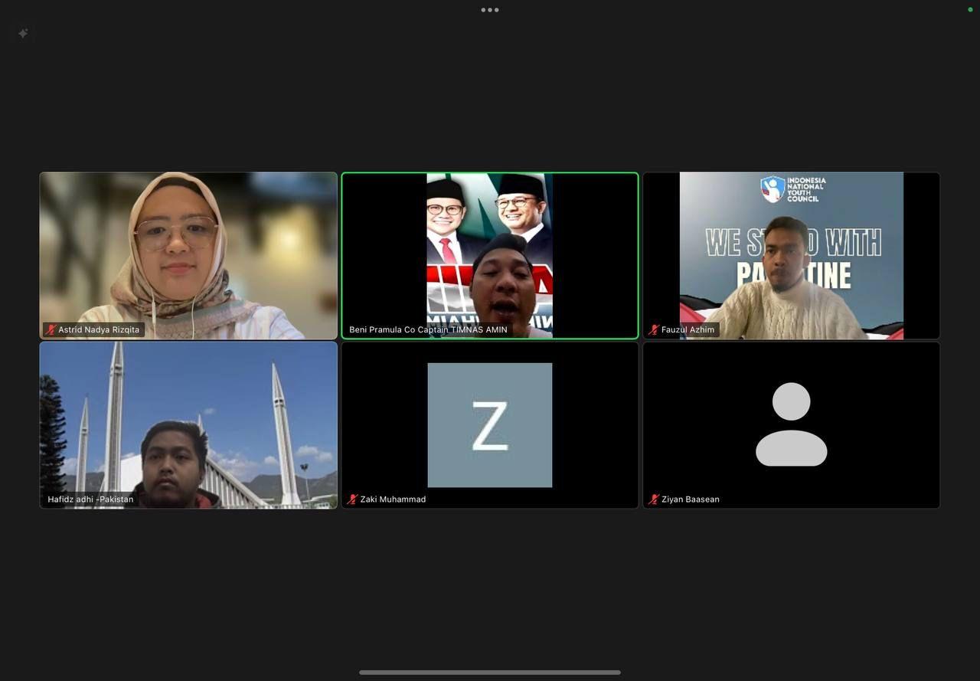The height and width of the screenshot is (681, 980).
Task: Select Beni Pramula's active speaker video
Action: 490,255
